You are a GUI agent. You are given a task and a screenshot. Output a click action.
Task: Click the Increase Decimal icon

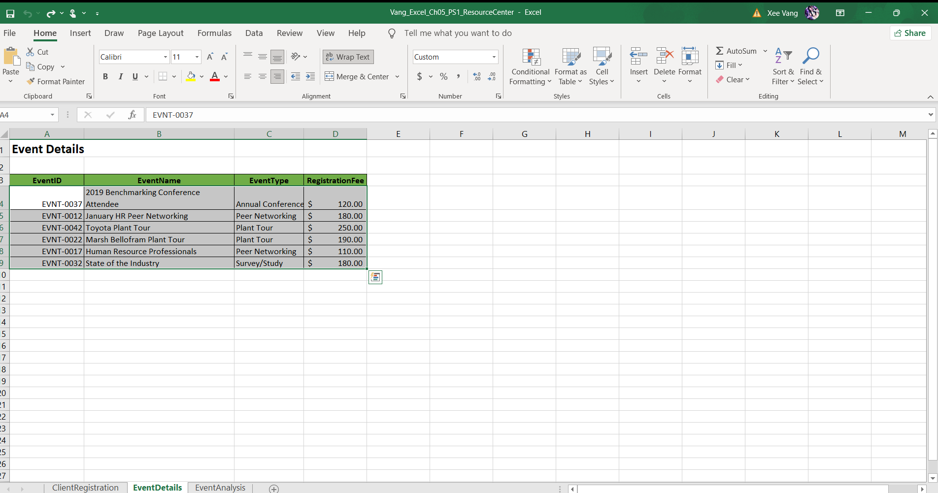tap(476, 76)
